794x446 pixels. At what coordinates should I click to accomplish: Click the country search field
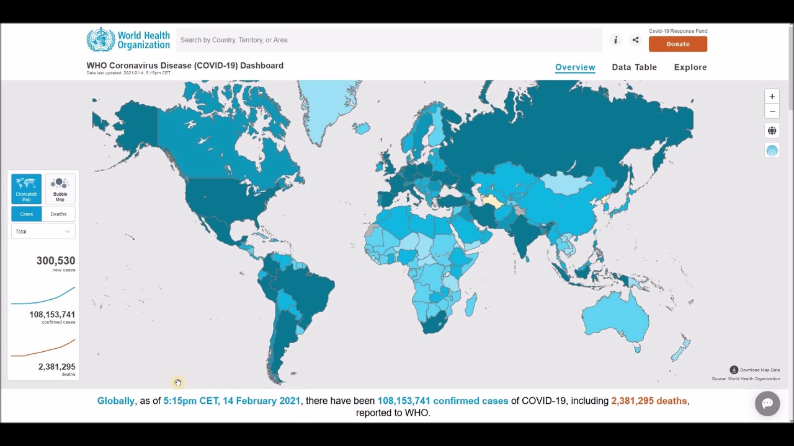(388, 40)
